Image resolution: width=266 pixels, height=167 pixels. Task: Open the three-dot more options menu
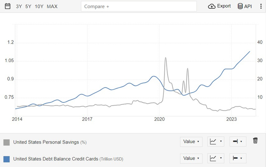coord(261,6)
